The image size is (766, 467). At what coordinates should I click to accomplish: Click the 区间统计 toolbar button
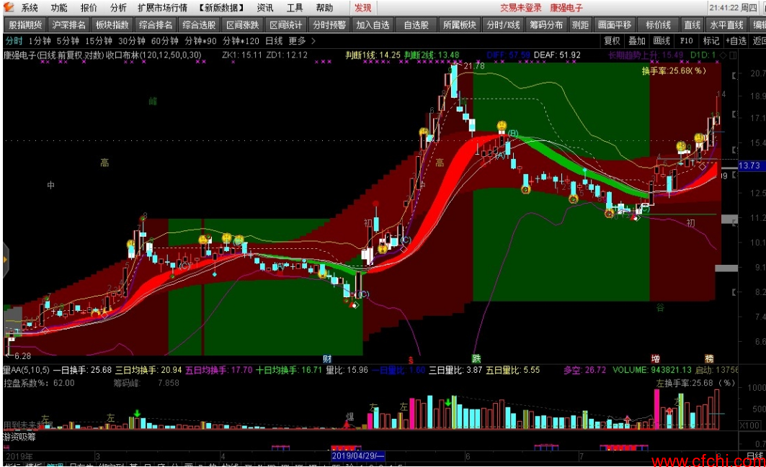[286, 25]
